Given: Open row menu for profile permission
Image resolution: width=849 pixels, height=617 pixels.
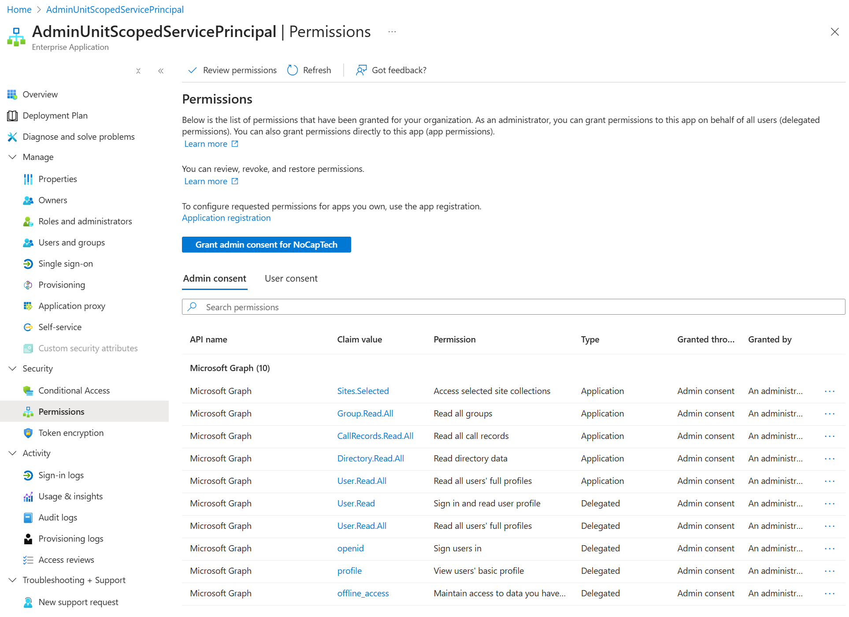Looking at the screenshot, I should click(830, 571).
